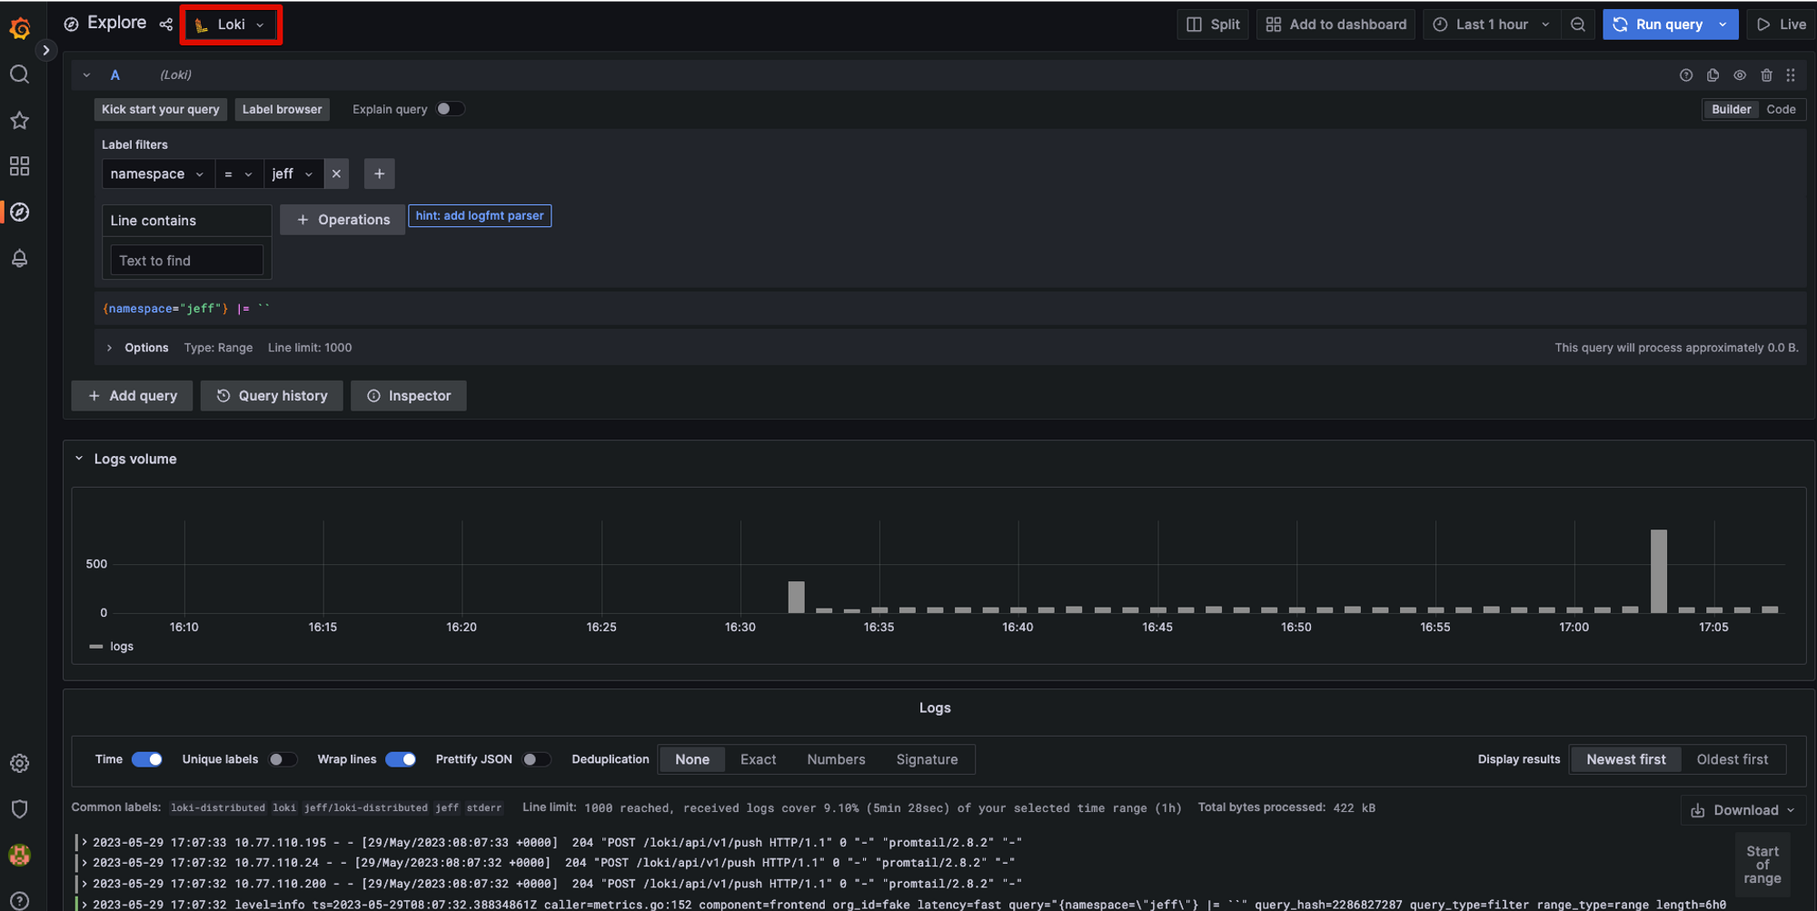Select Exact deduplication
Viewport: 1817px width, 911px height.
pyautogui.click(x=758, y=759)
